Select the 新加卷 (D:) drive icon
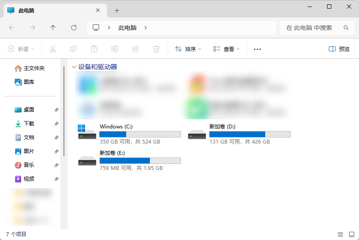This screenshot has width=359, height=240. (197, 134)
